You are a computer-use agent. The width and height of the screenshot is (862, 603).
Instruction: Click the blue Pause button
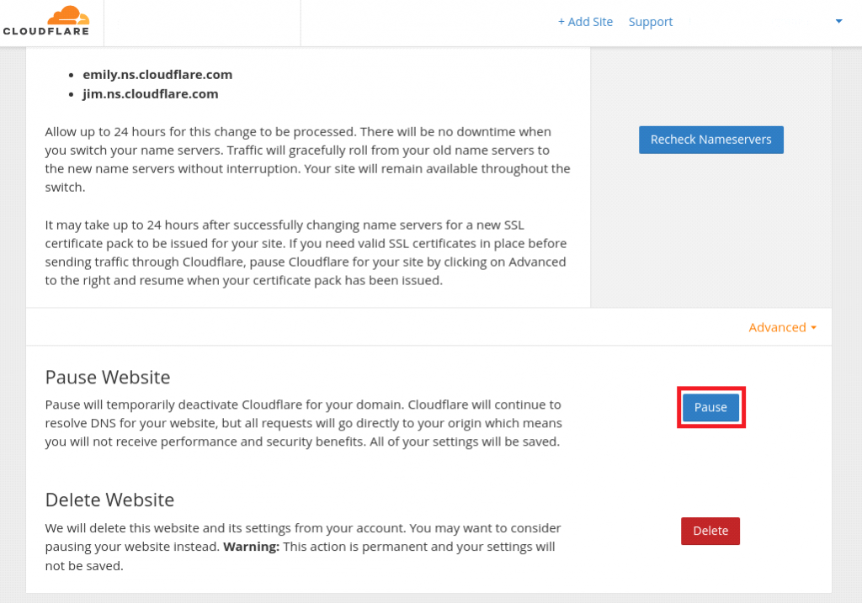tap(710, 408)
